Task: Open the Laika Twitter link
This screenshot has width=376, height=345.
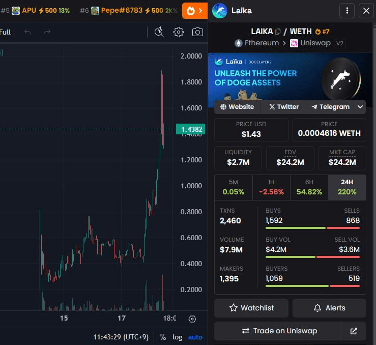Action: (284, 107)
